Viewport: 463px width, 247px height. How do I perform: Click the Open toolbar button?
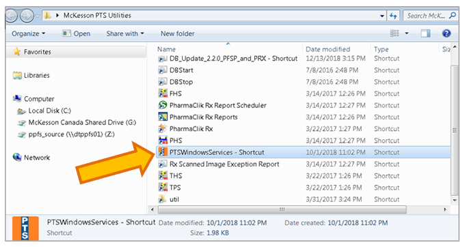click(x=76, y=33)
